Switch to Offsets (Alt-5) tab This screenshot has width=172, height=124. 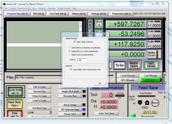click(x=79, y=14)
